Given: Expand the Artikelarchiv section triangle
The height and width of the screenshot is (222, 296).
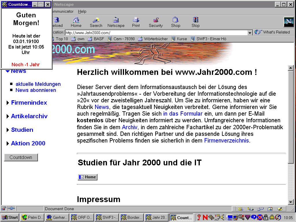Looking at the screenshot, I should (8, 116).
